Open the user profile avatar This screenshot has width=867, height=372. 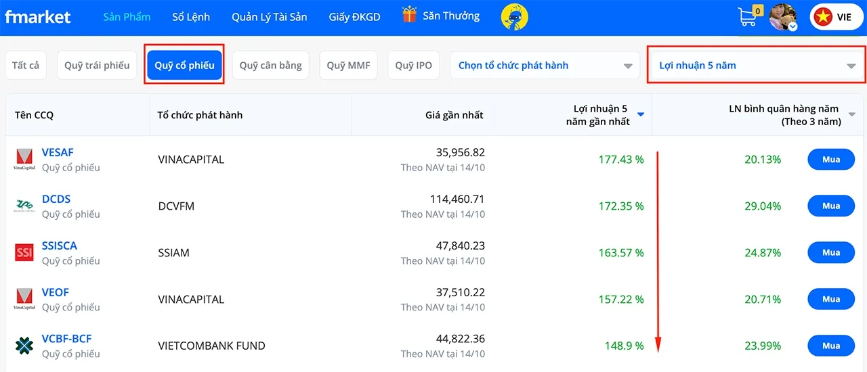783,17
